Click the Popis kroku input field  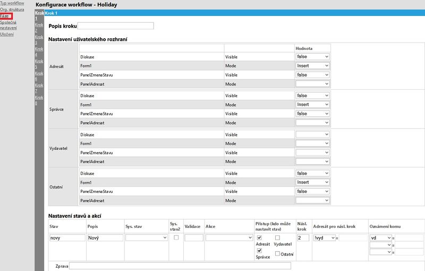click(116, 26)
